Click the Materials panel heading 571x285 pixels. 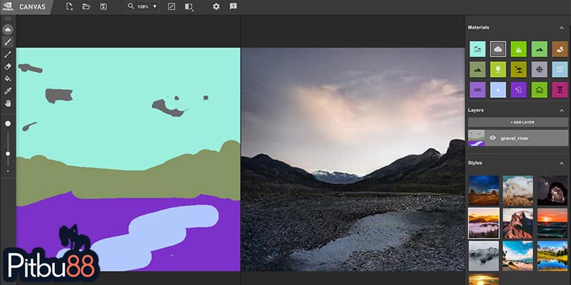pos(478,28)
